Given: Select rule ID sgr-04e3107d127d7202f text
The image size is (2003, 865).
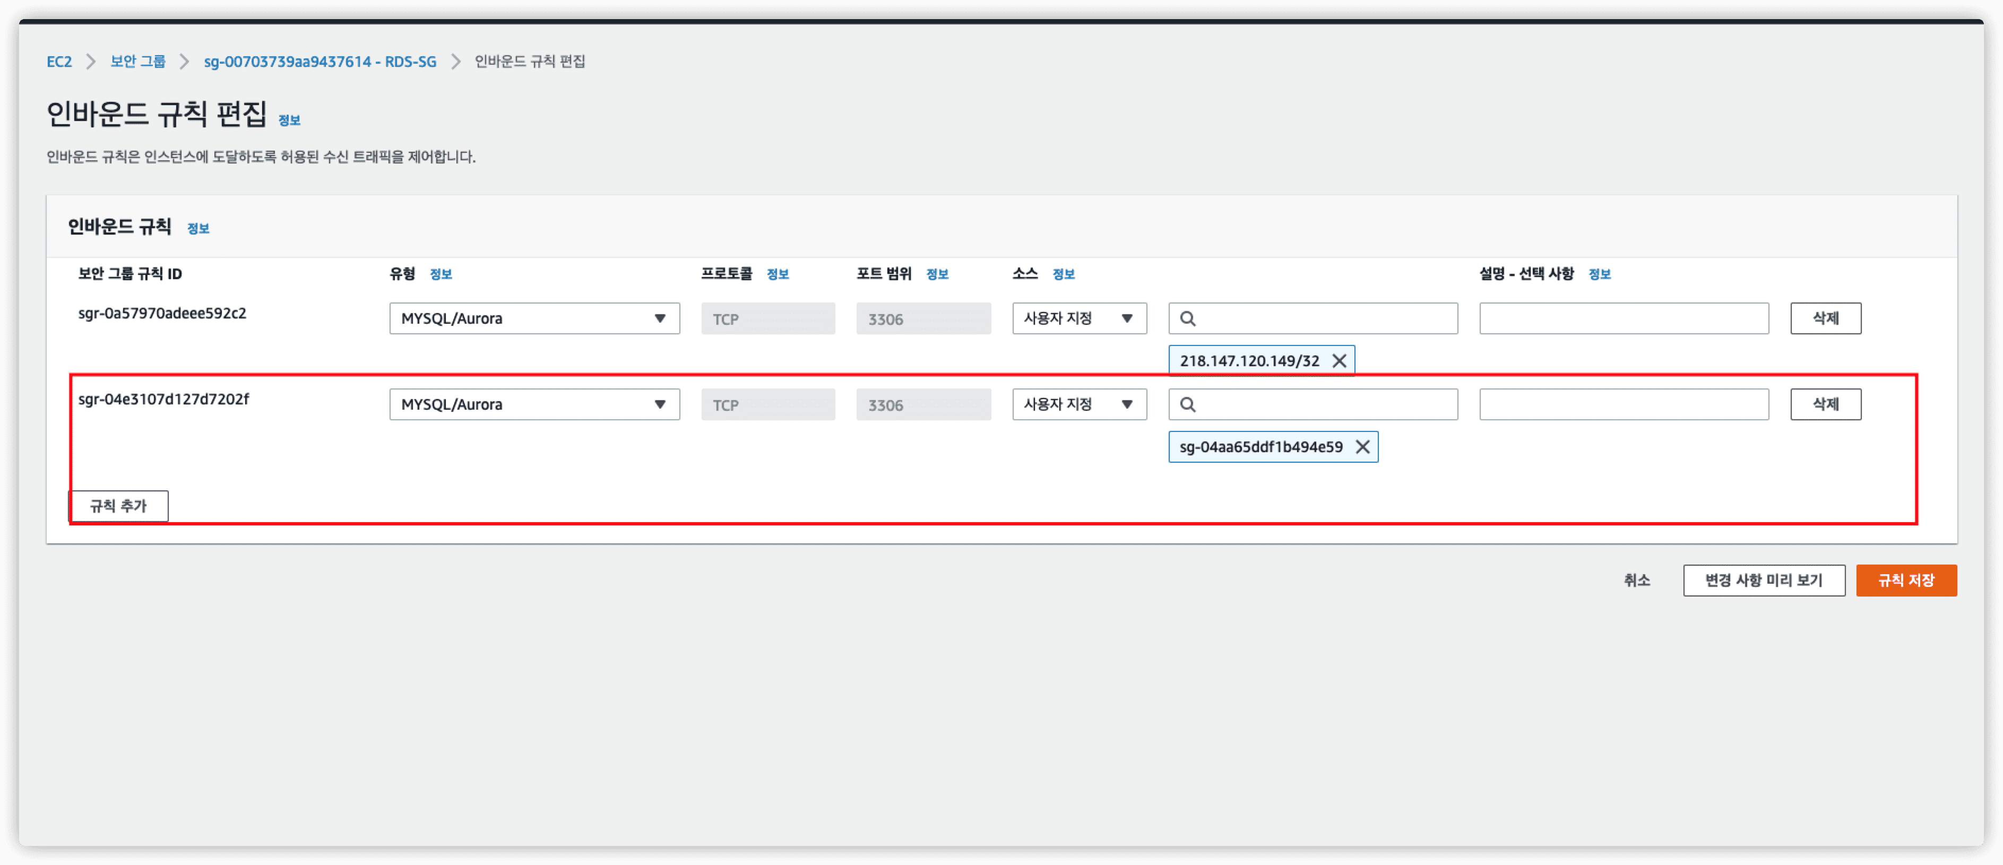Looking at the screenshot, I should [163, 399].
